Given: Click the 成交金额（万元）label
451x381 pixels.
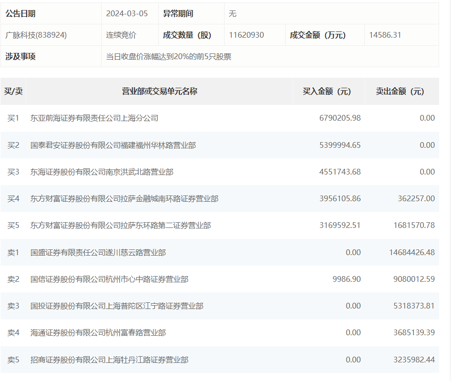Looking at the screenshot, I should click(318, 35).
